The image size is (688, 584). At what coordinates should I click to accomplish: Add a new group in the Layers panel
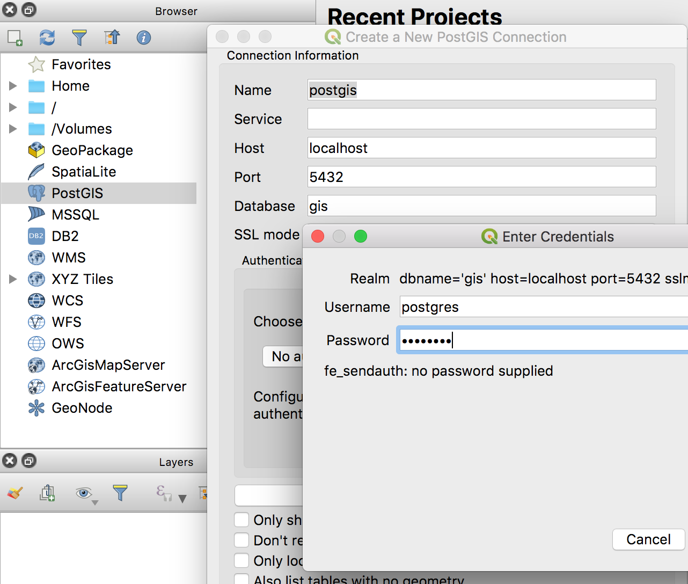(x=47, y=493)
